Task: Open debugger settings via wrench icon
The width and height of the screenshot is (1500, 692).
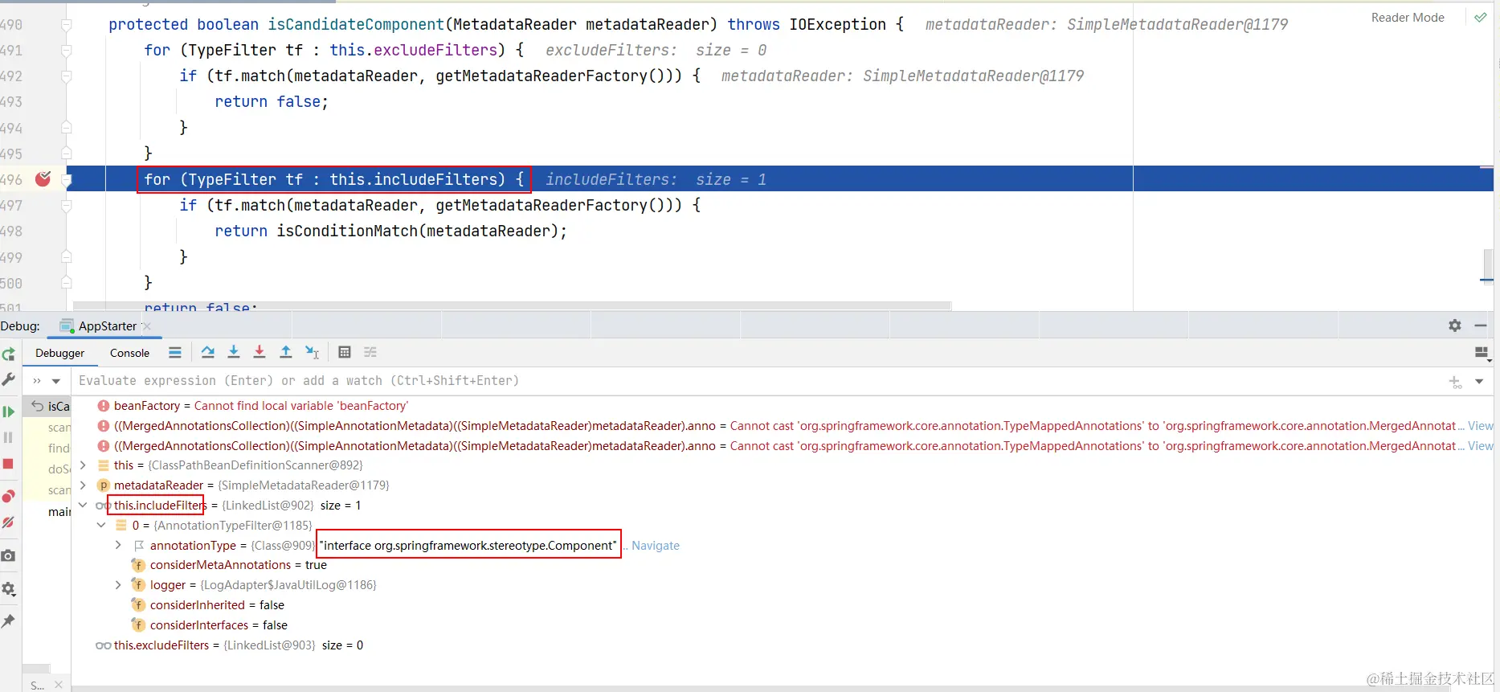Action: click(9, 379)
